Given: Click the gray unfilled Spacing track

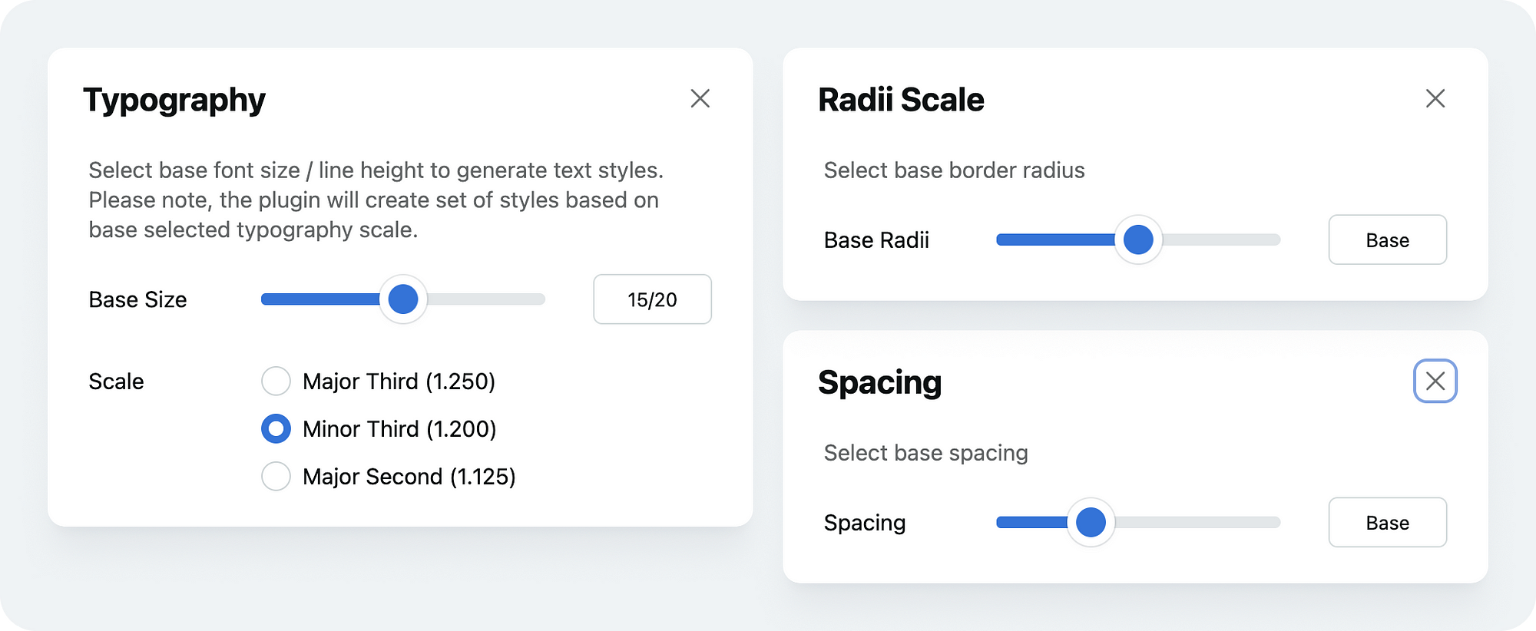Looking at the screenshot, I should [x=1198, y=522].
